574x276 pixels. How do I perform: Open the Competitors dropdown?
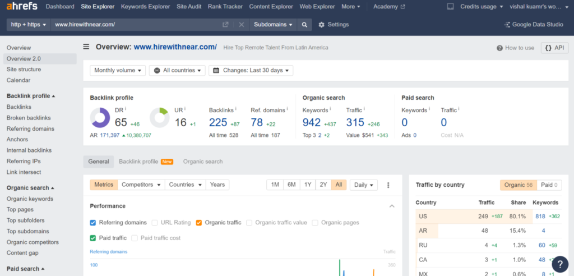(141, 185)
